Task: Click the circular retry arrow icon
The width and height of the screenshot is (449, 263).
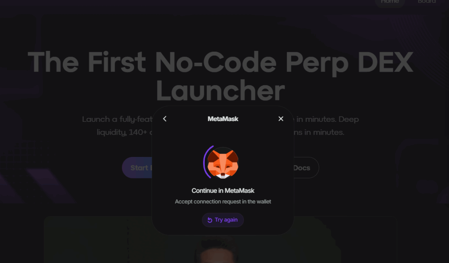Action: pos(210,220)
